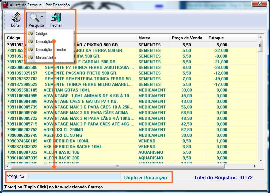
Task: Click stock value -49,000
Action: click(221, 79)
